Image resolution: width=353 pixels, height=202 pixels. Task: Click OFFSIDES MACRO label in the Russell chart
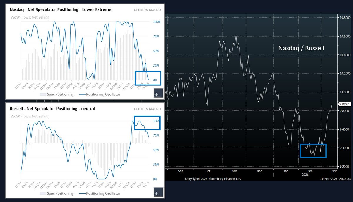point(147,109)
